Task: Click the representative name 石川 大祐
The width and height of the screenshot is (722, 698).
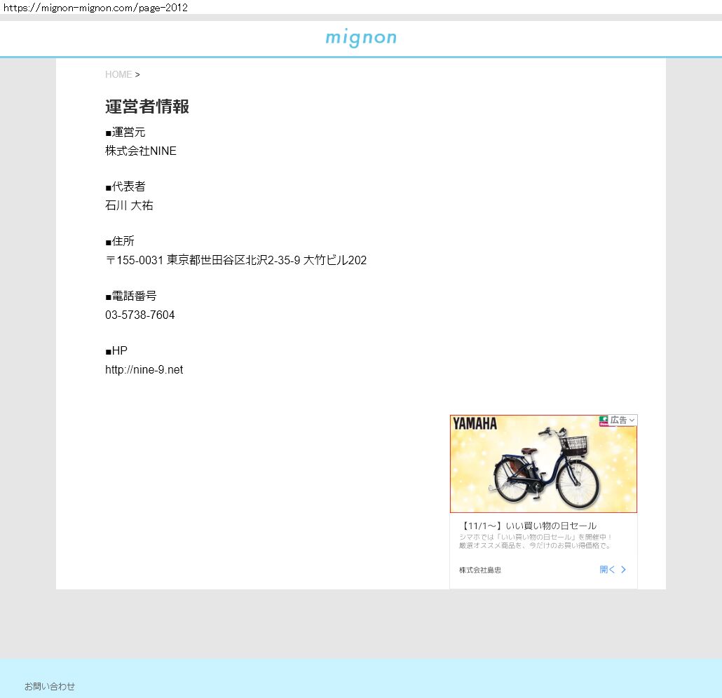Action: pos(129,206)
